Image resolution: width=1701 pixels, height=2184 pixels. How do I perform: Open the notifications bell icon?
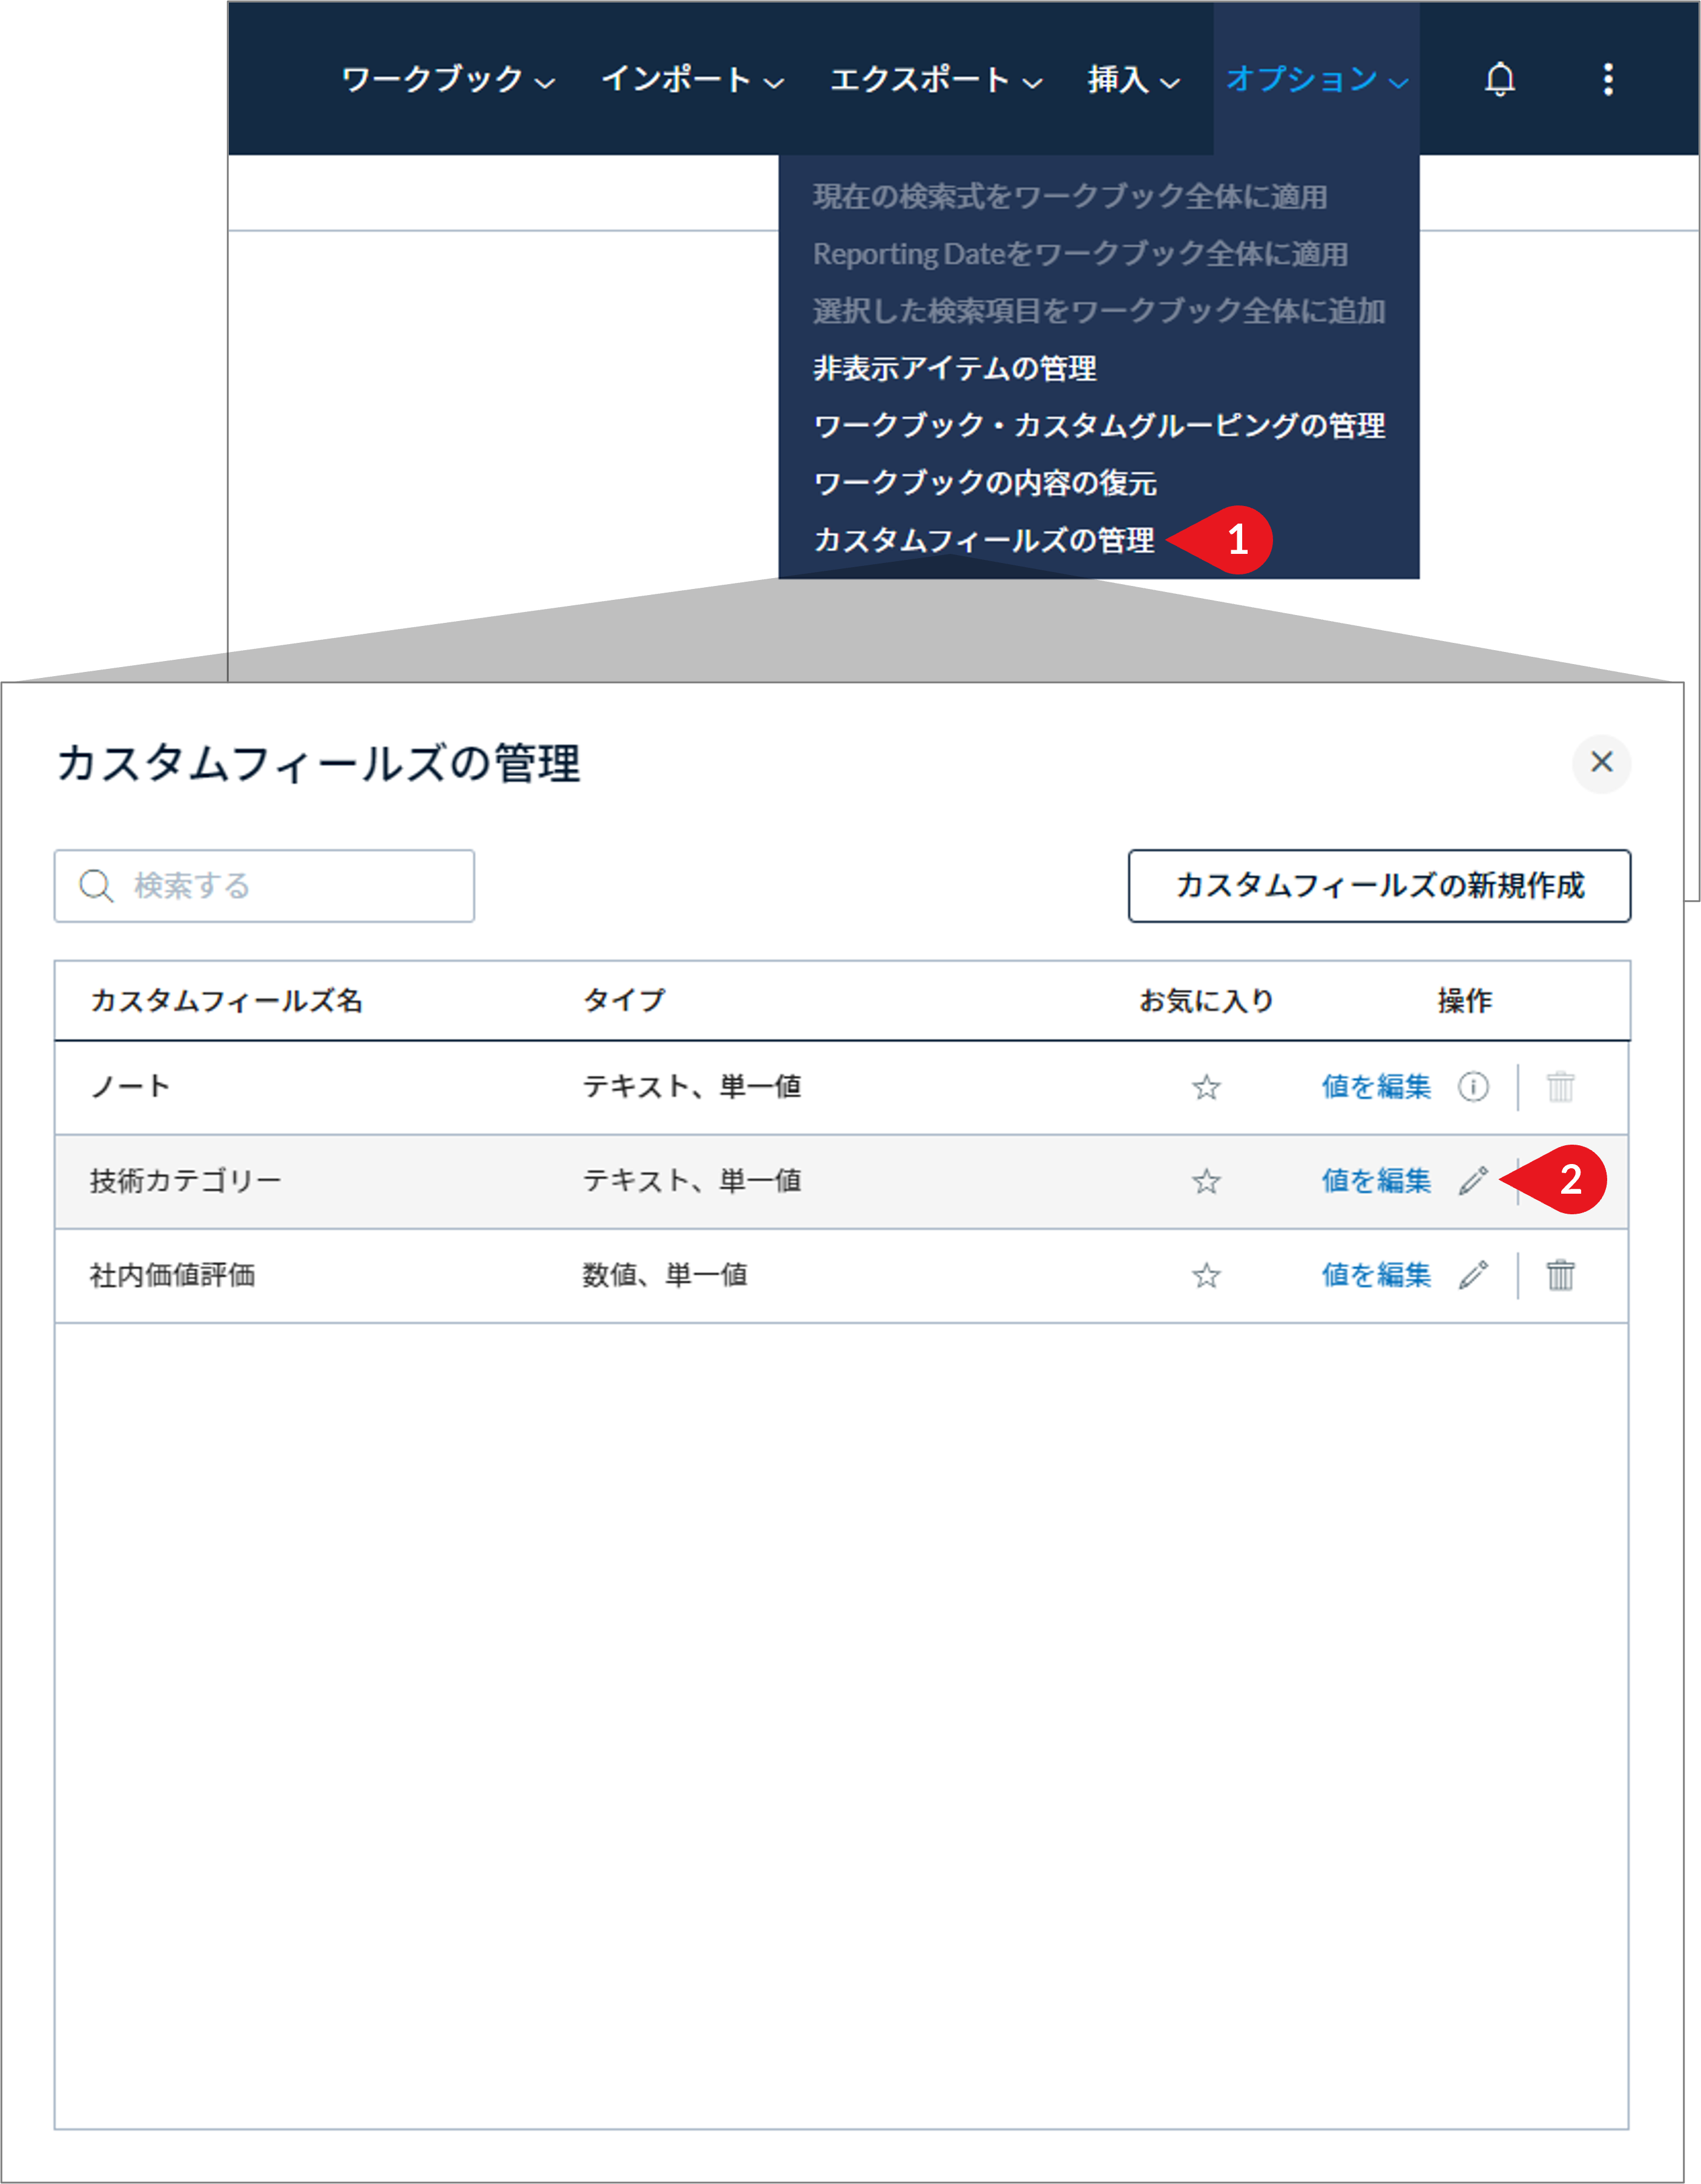click(1499, 79)
